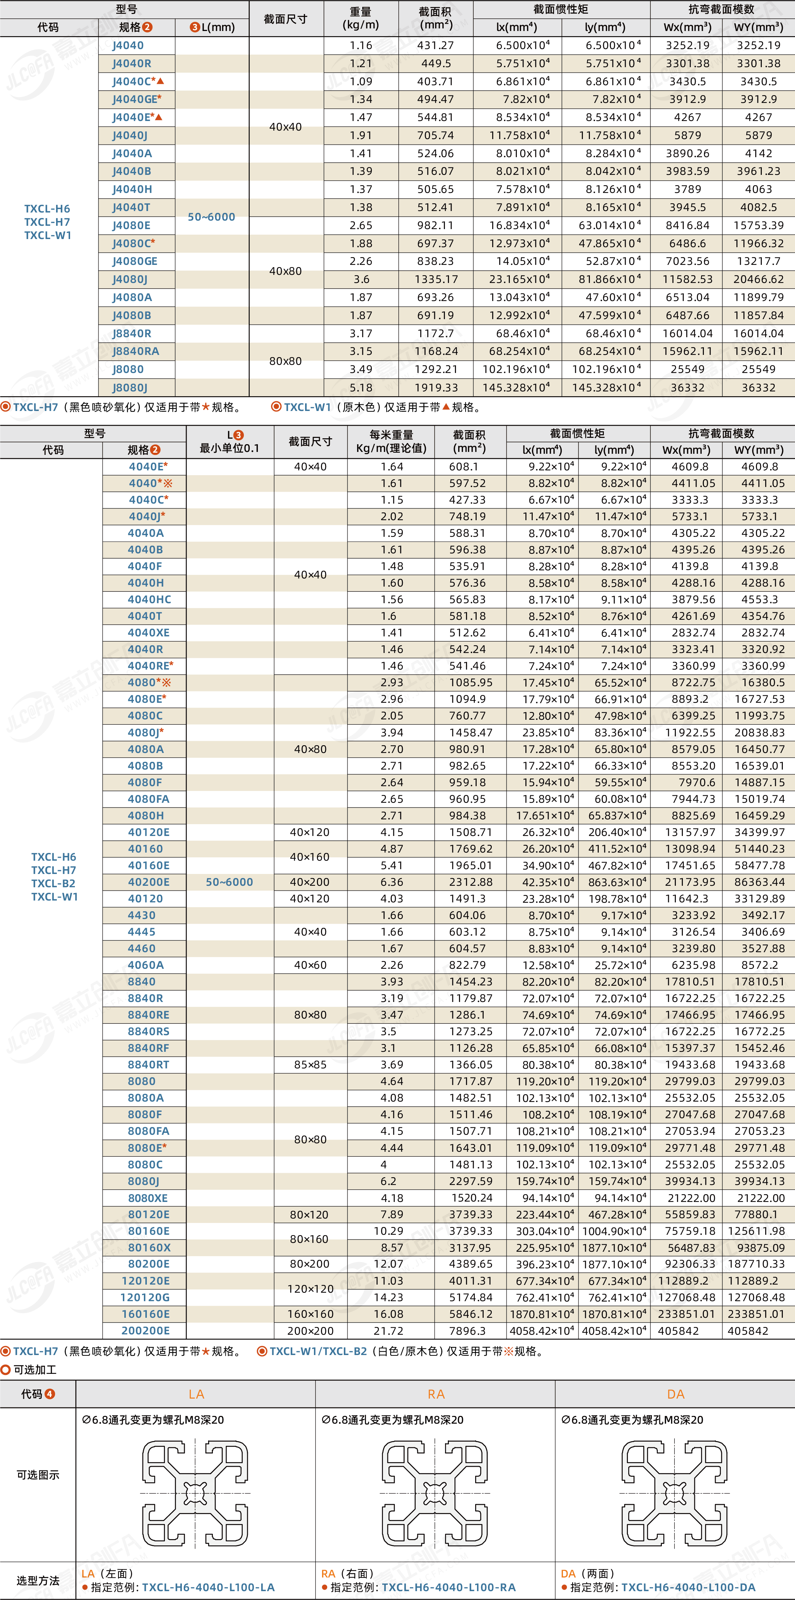Select the J4040H spec cell

[136, 190]
